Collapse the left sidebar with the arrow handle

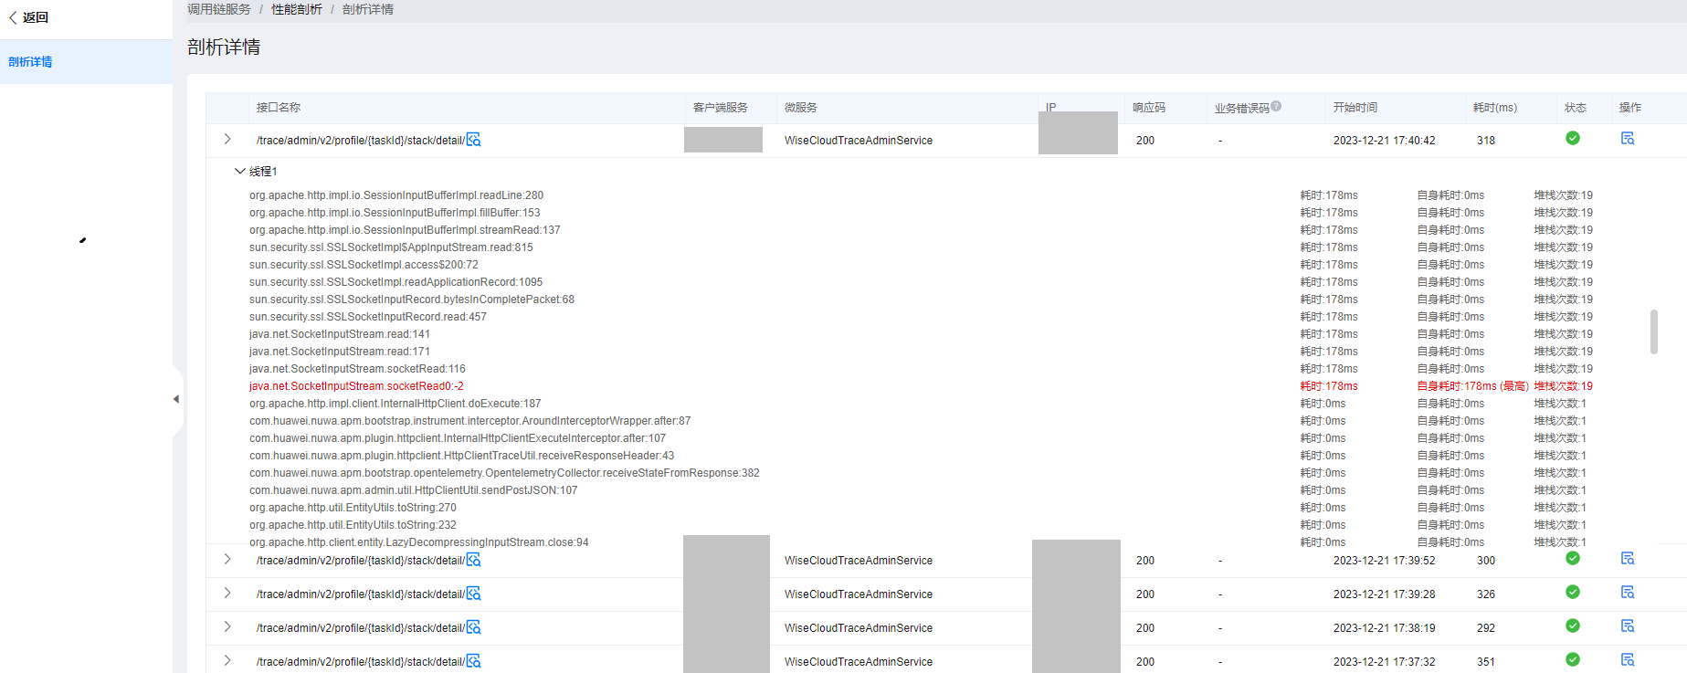(175, 399)
